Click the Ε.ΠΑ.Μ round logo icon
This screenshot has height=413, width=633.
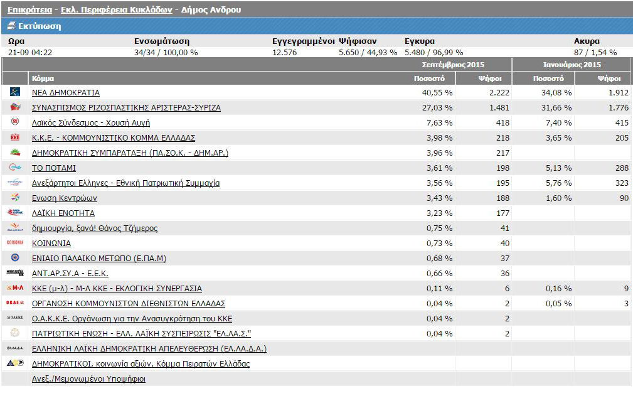[x=15, y=257]
